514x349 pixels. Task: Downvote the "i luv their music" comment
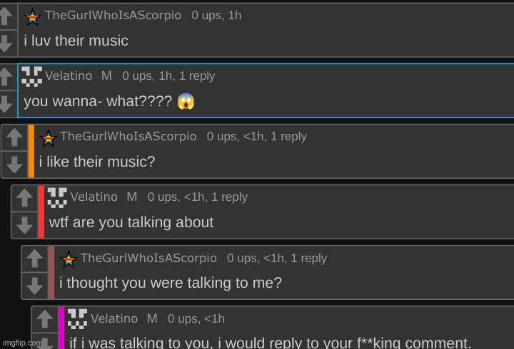click(6, 41)
